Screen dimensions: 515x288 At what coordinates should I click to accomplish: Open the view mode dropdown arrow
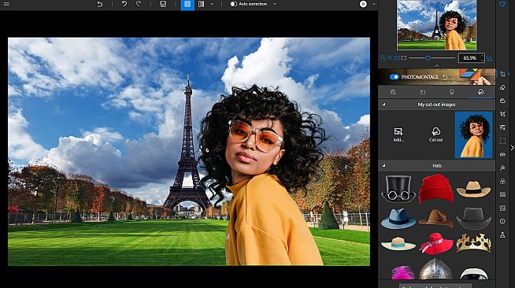click(212, 4)
